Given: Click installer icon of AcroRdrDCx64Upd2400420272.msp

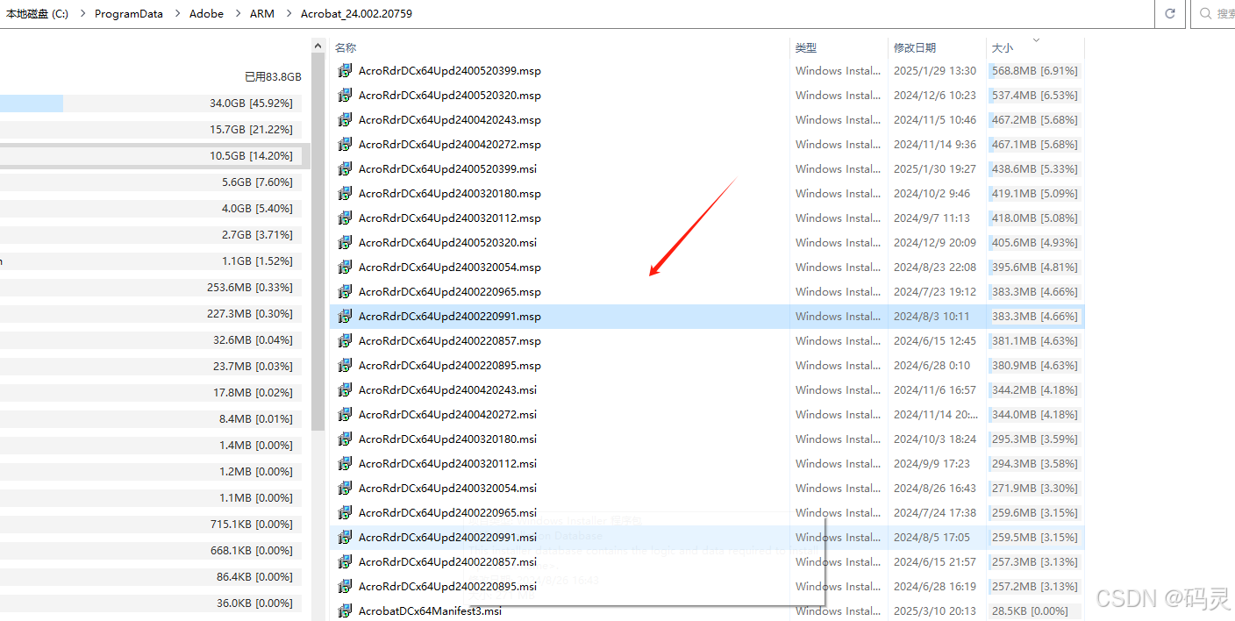Looking at the screenshot, I should tap(346, 145).
